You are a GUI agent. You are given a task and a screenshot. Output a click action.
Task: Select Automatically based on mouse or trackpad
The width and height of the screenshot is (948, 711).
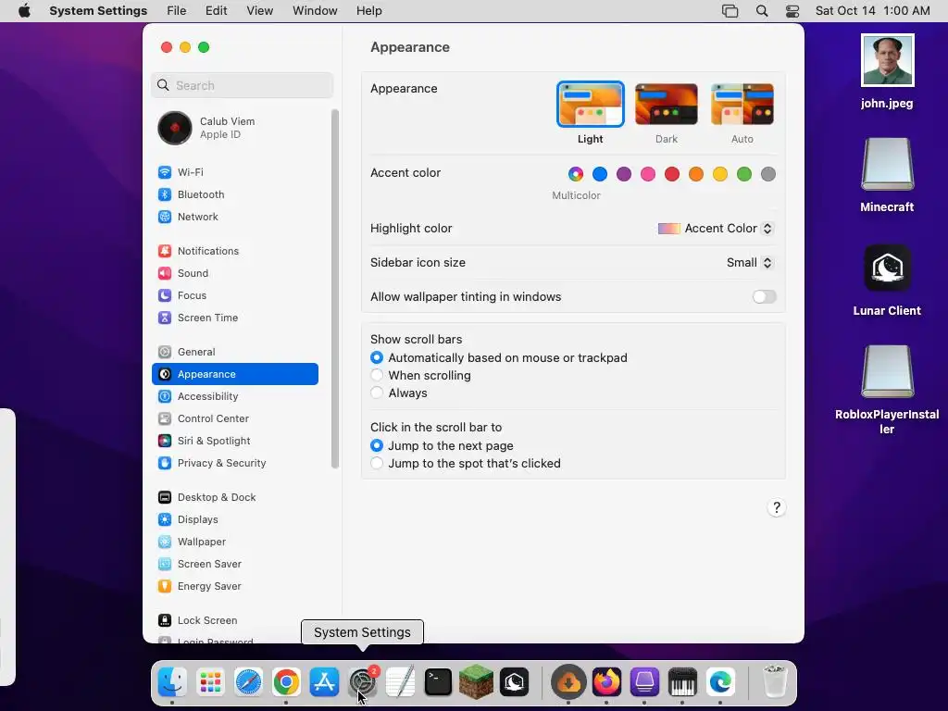(377, 358)
